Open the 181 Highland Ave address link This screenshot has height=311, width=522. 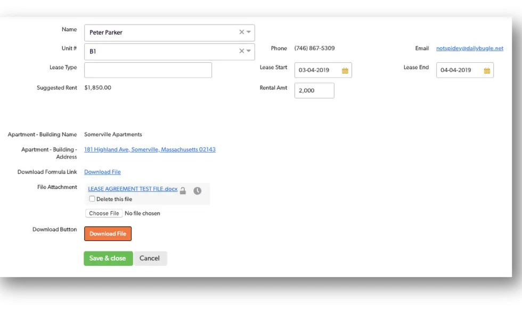(x=150, y=149)
